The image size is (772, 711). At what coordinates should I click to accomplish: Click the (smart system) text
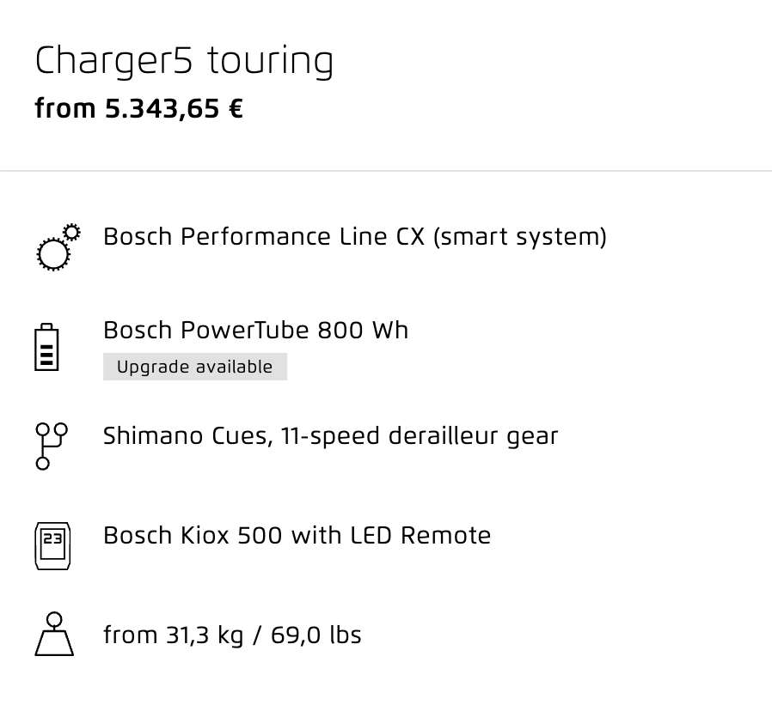pyautogui.click(x=520, y=237)
